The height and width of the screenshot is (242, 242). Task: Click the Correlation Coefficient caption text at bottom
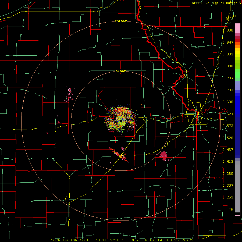point(122,240)
